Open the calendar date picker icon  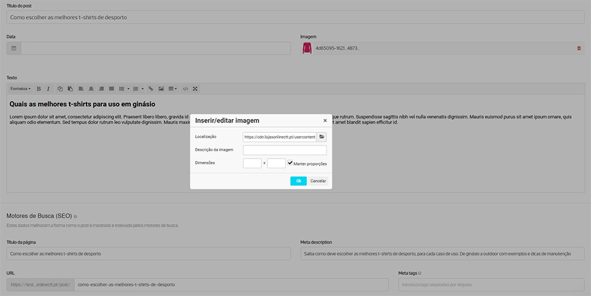click(x=14, y=48)
